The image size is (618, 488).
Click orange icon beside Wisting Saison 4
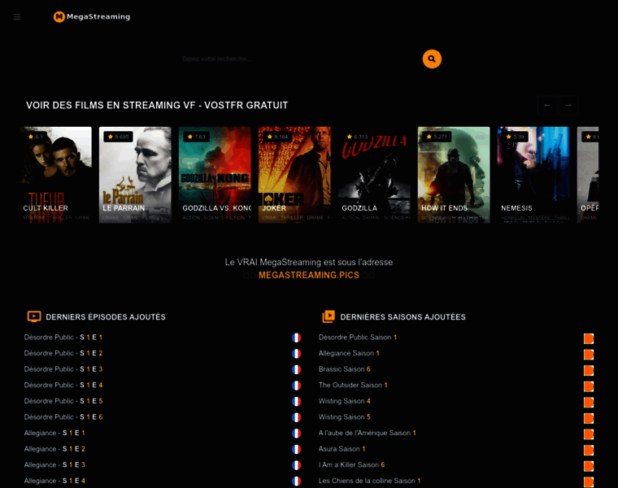pyautogui.click(x=589, y=403)
